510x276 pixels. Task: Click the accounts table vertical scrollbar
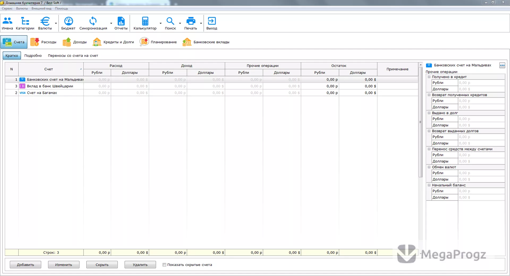420,122
